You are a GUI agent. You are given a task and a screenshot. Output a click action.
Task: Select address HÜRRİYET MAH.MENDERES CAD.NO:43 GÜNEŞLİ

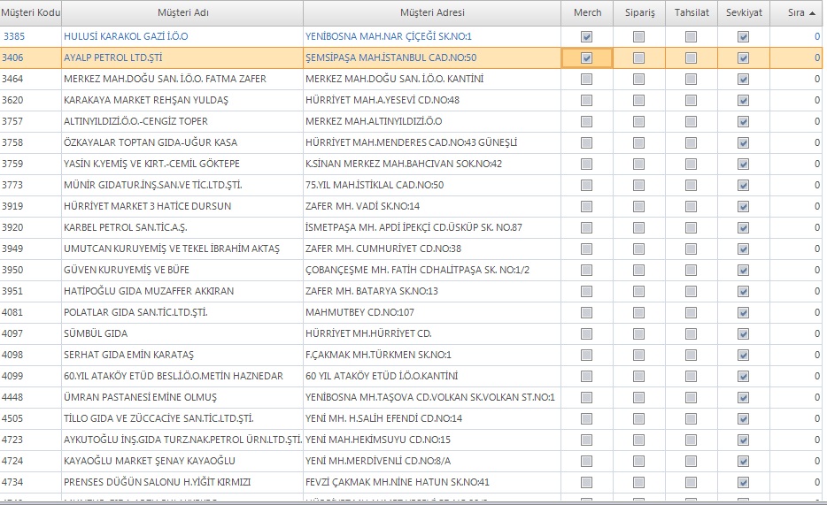pos(432,142)
